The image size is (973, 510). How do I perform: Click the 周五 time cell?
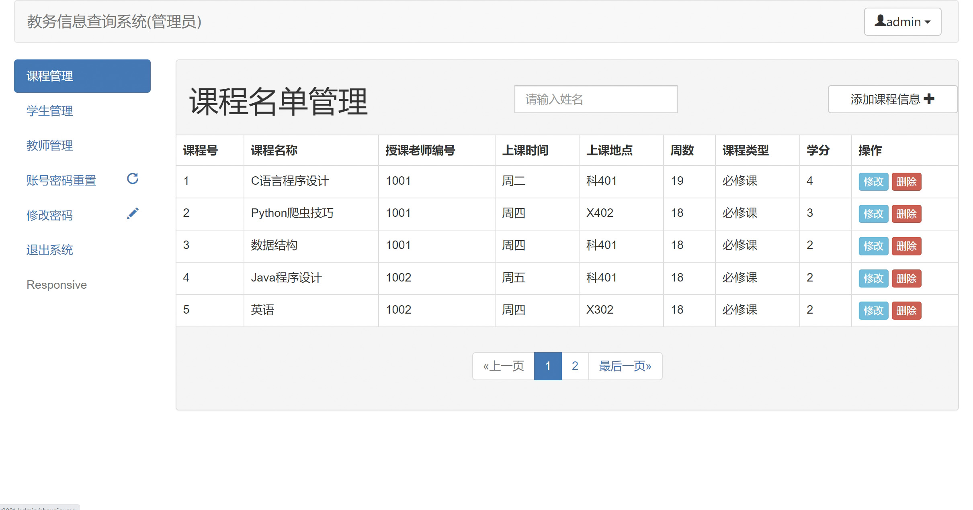tap(537, 278)
